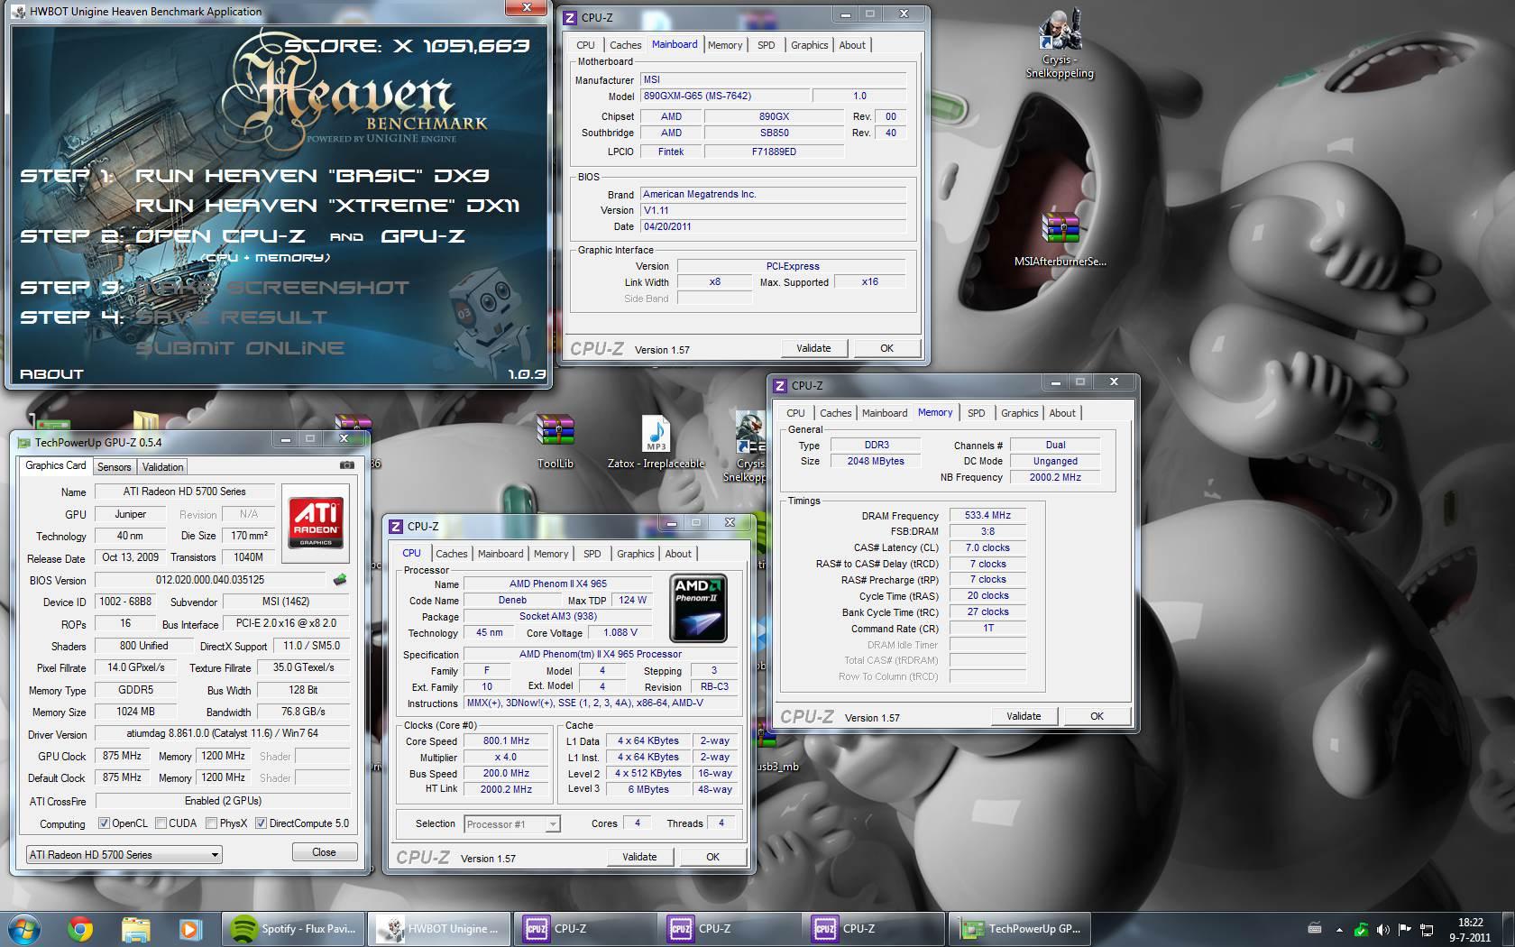
Task: Switch to Validation tab in GPU-Z
Action: point(162,466)
